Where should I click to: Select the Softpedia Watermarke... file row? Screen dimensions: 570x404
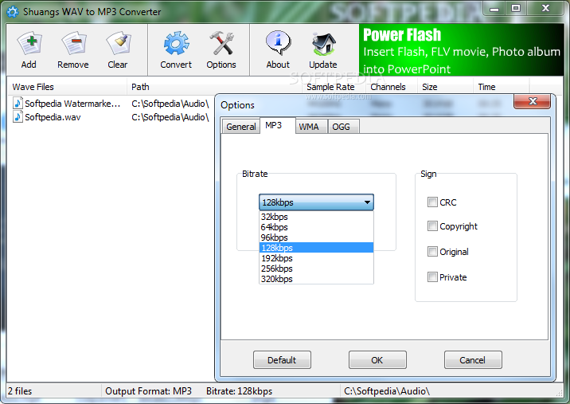tap(111, 104)
